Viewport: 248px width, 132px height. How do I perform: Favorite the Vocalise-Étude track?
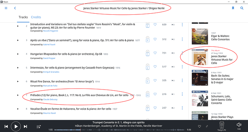pos(155,108)
